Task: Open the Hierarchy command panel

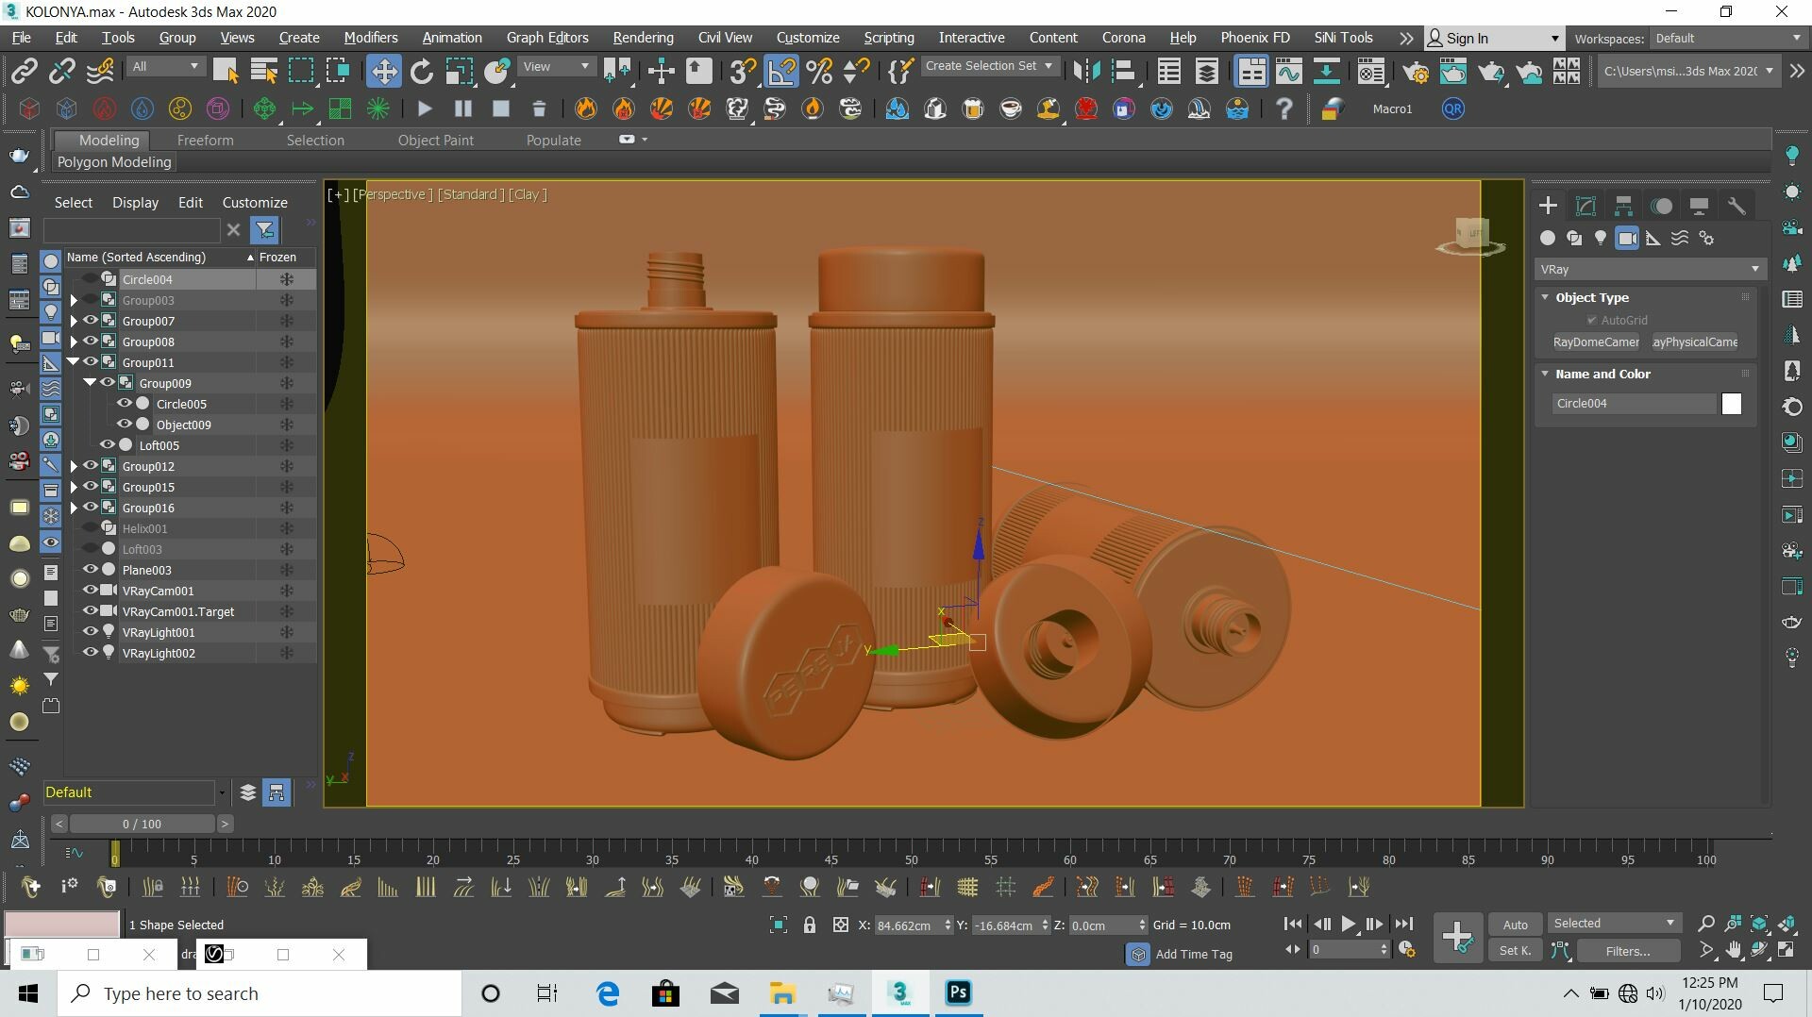Action: 1623,206
